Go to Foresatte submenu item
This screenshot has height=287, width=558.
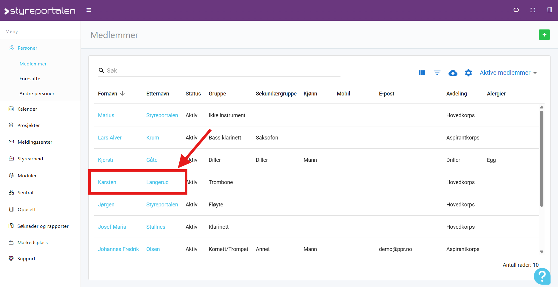click(30, 79)
